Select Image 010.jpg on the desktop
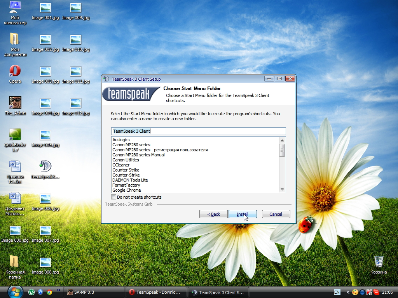Viewport: 398px width, 298px height. (76, 43)
